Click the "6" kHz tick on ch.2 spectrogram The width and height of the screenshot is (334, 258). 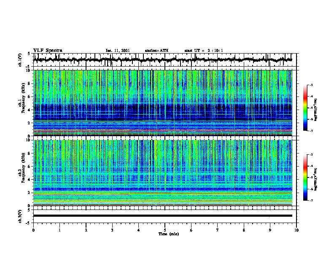(30, 167)
